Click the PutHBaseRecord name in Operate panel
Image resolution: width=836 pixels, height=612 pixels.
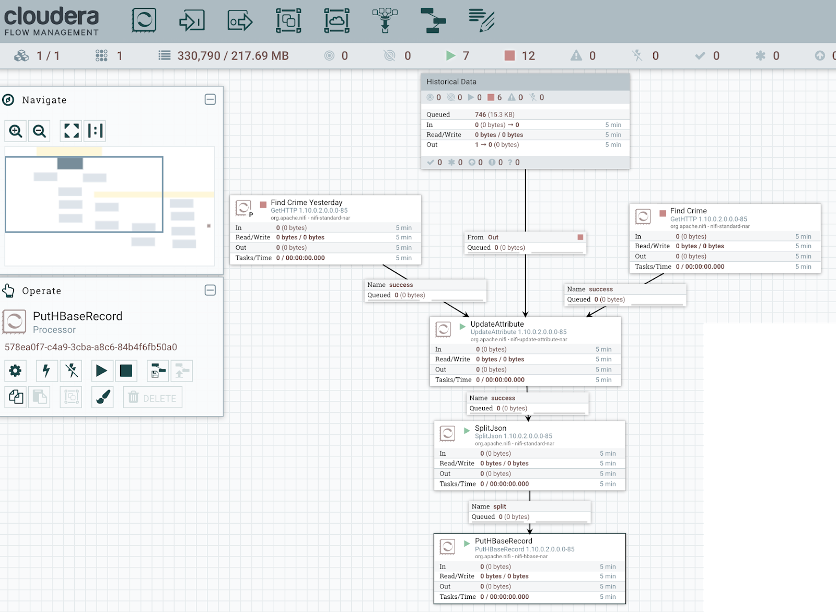(77, 316)
